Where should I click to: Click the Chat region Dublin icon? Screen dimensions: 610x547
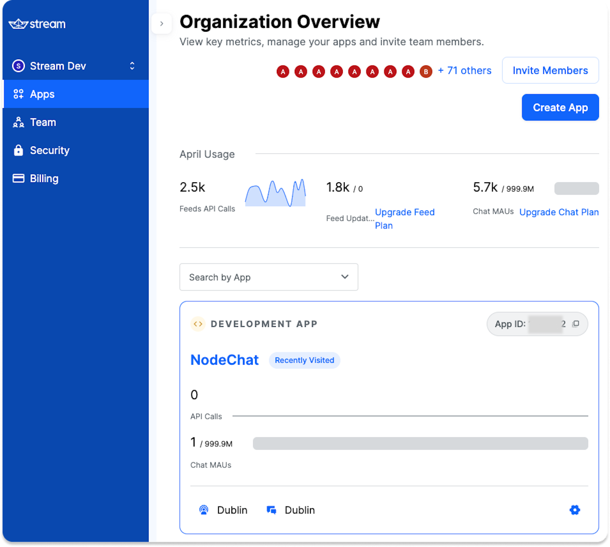271,510
